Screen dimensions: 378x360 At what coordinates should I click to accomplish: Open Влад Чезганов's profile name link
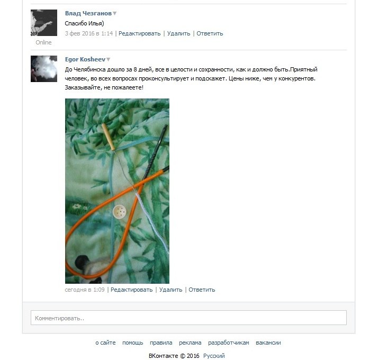88,13
